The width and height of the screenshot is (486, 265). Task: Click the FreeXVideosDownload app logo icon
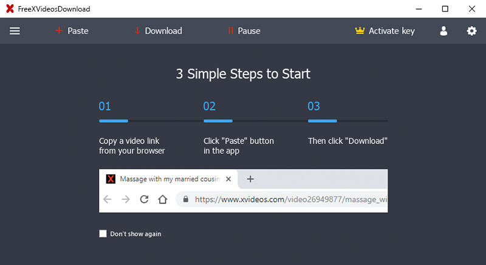10,9
